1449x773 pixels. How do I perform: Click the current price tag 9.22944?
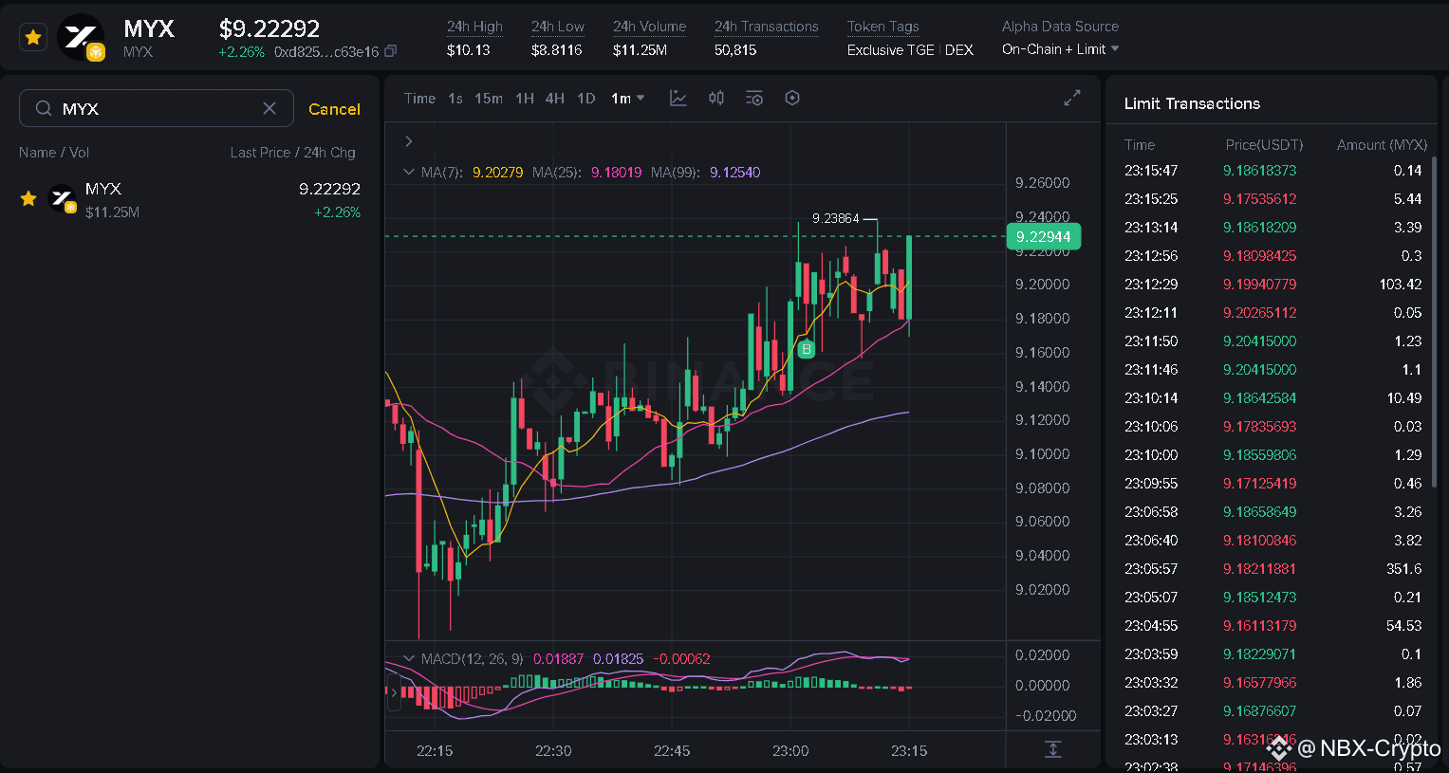click(1043, 237)
